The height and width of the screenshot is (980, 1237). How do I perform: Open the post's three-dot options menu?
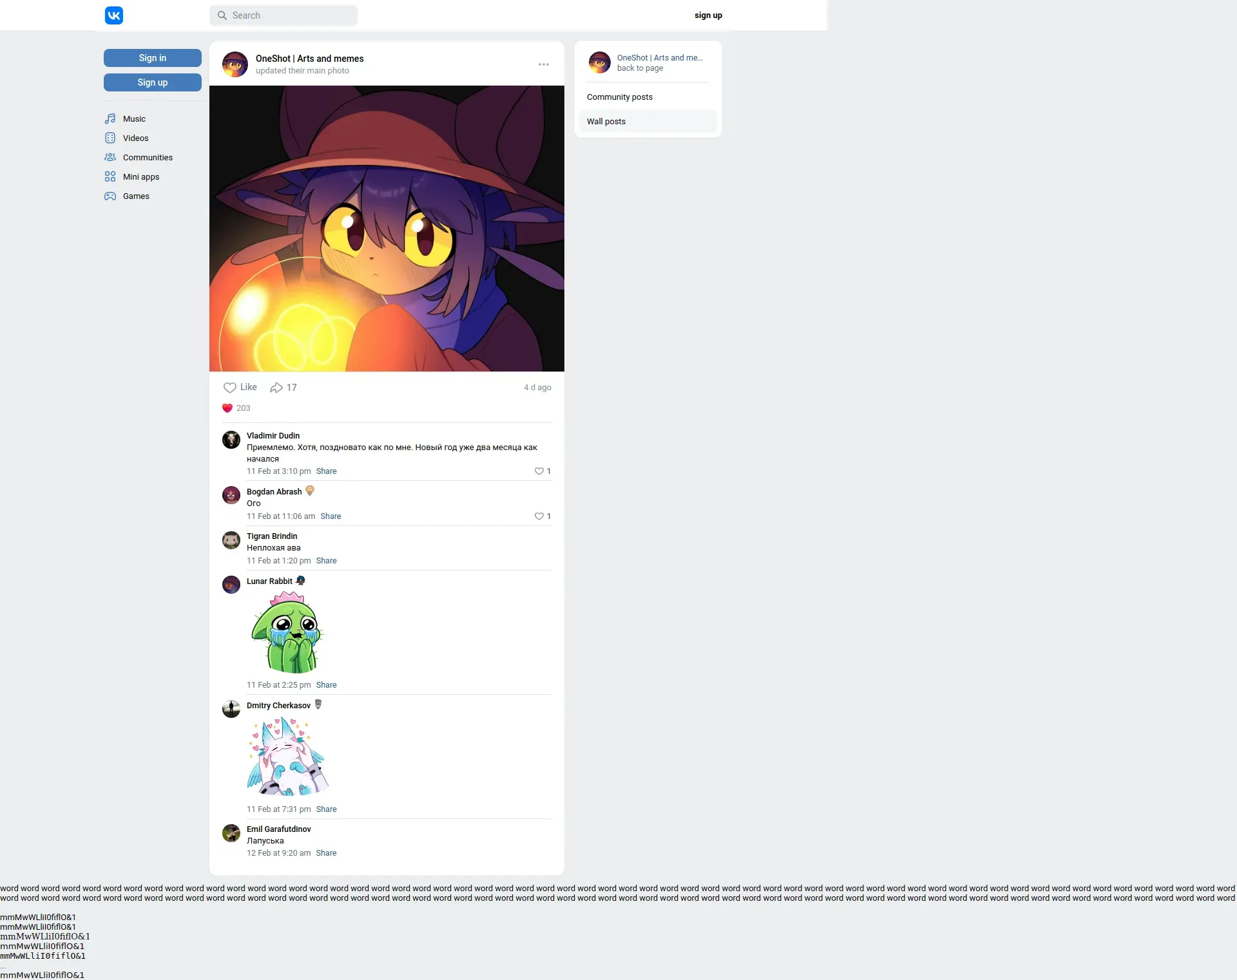coord(544,64)
